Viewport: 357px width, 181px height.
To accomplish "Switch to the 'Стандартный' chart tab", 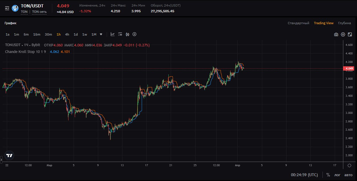I will [298, 23].
